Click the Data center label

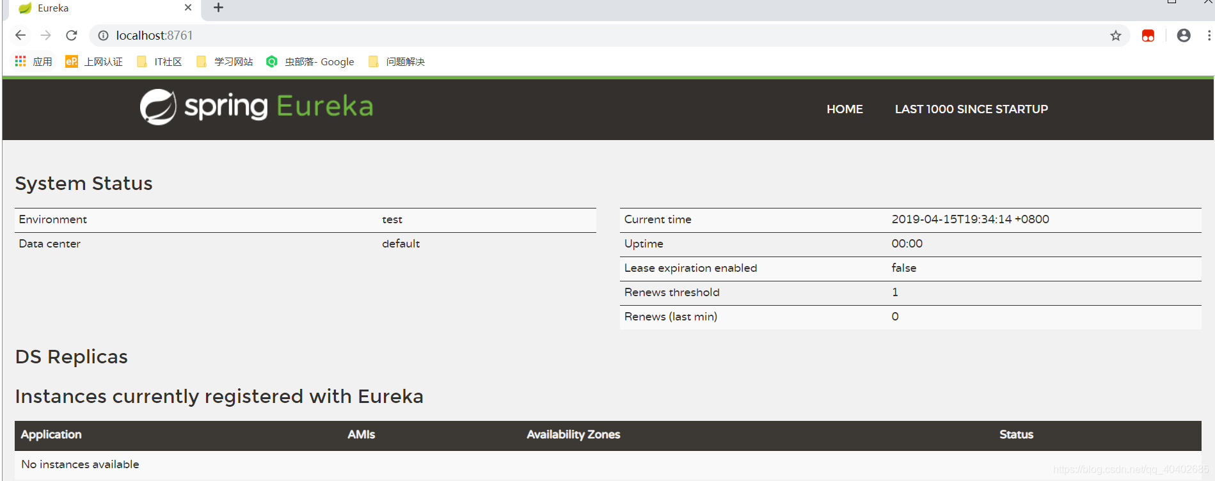(50, 244)
